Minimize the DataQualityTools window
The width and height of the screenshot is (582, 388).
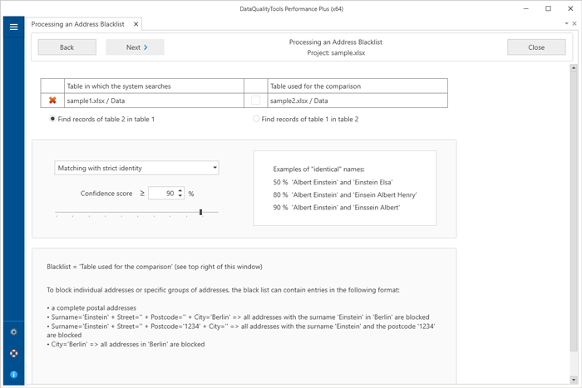(526, 8)
